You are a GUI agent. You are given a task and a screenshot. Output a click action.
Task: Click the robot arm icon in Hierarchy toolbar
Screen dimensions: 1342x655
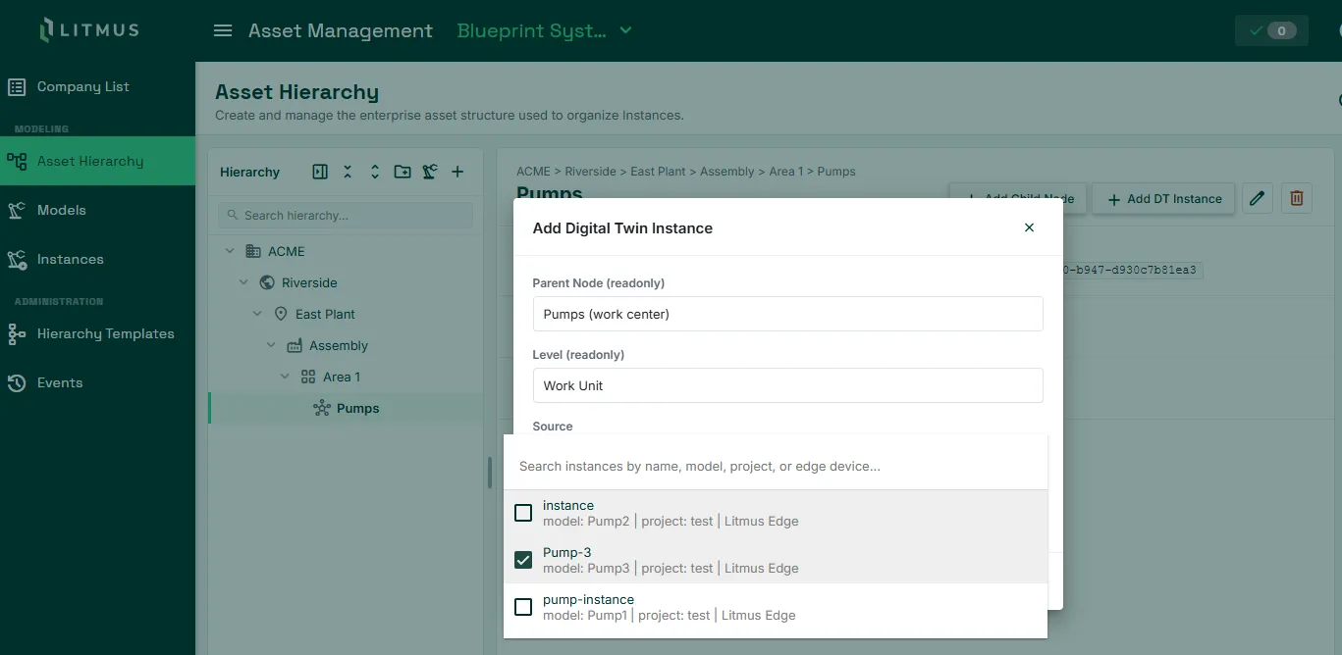pos(430,172)
